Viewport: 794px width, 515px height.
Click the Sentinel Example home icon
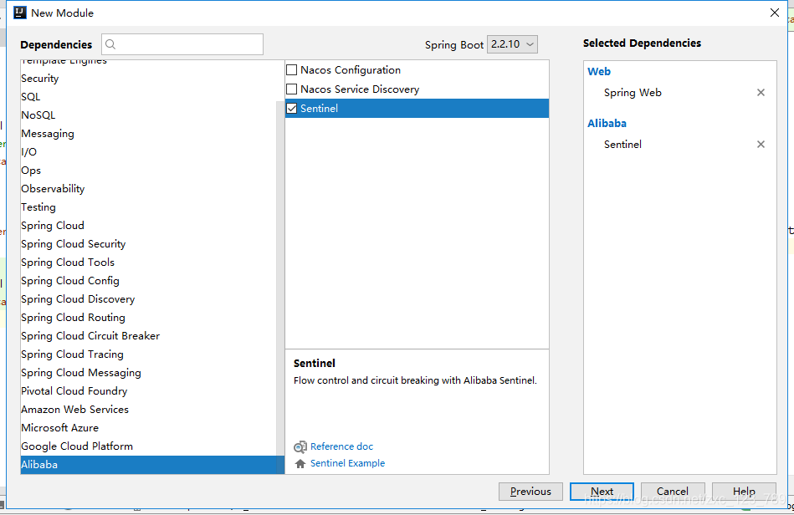tap(300, 463)
